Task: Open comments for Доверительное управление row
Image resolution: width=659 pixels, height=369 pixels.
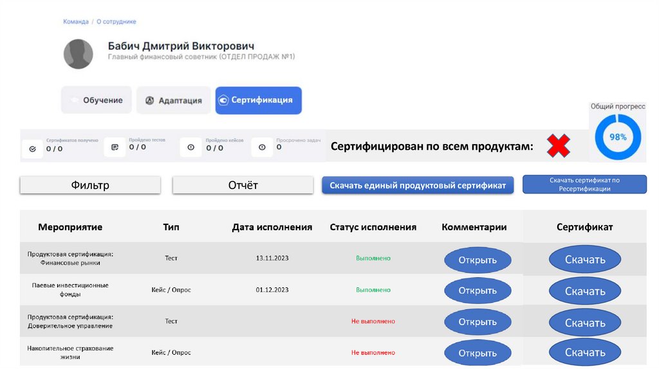Action: [478, 322]
